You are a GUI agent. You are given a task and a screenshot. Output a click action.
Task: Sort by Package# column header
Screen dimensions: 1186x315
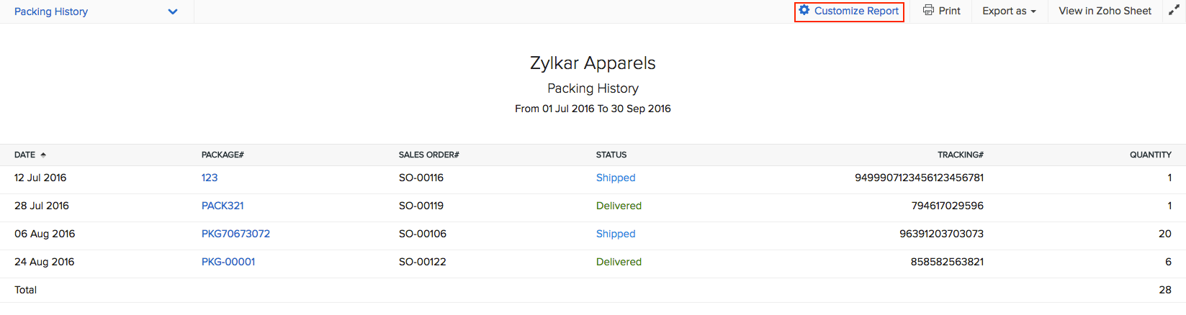pos(223,155)
